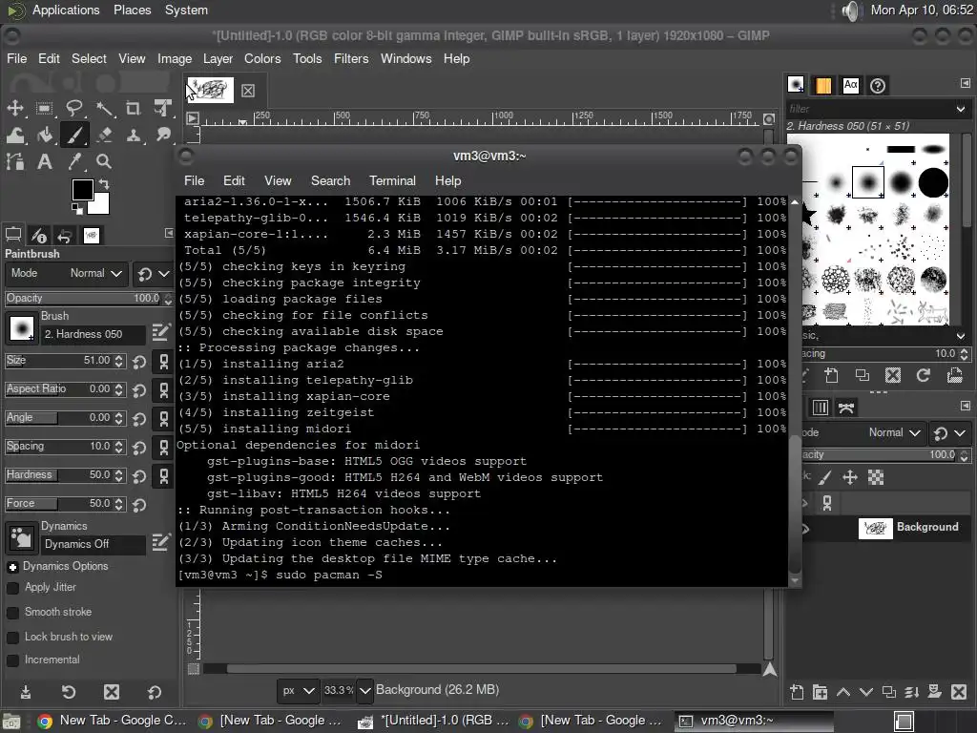Select the Bucket Fill tool
The width and height of the screenshot is (977, 733).
[x=44, y=135]
